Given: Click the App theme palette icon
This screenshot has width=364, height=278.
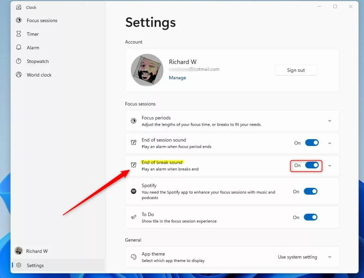Looking at the screenshot, I should [134, 257].
